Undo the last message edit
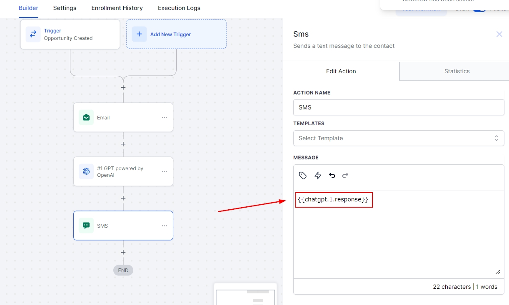 tap(332, 176)
